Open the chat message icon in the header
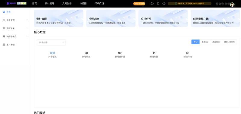Image resolution: width=241 pixels, height=114 pixels. tap(152, 4)
